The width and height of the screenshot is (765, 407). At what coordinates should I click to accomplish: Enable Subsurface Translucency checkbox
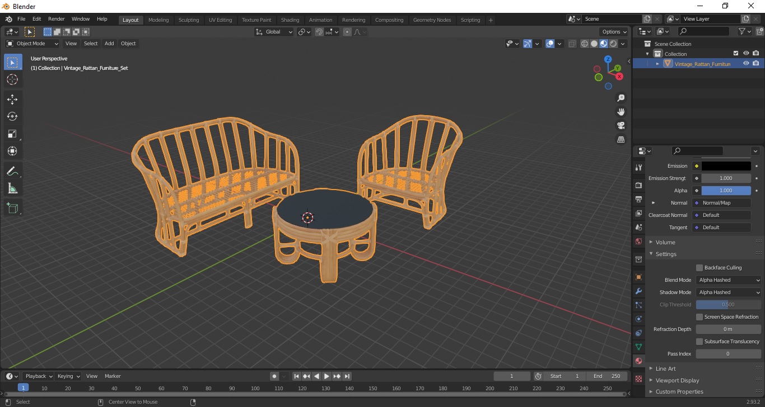699,342
